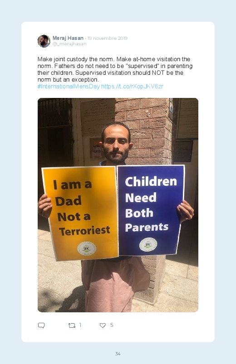The image size is (236, 364).
Task: Click the 19 novembre 2019 date
Action: pyautogui.click(x=108, y=38)
